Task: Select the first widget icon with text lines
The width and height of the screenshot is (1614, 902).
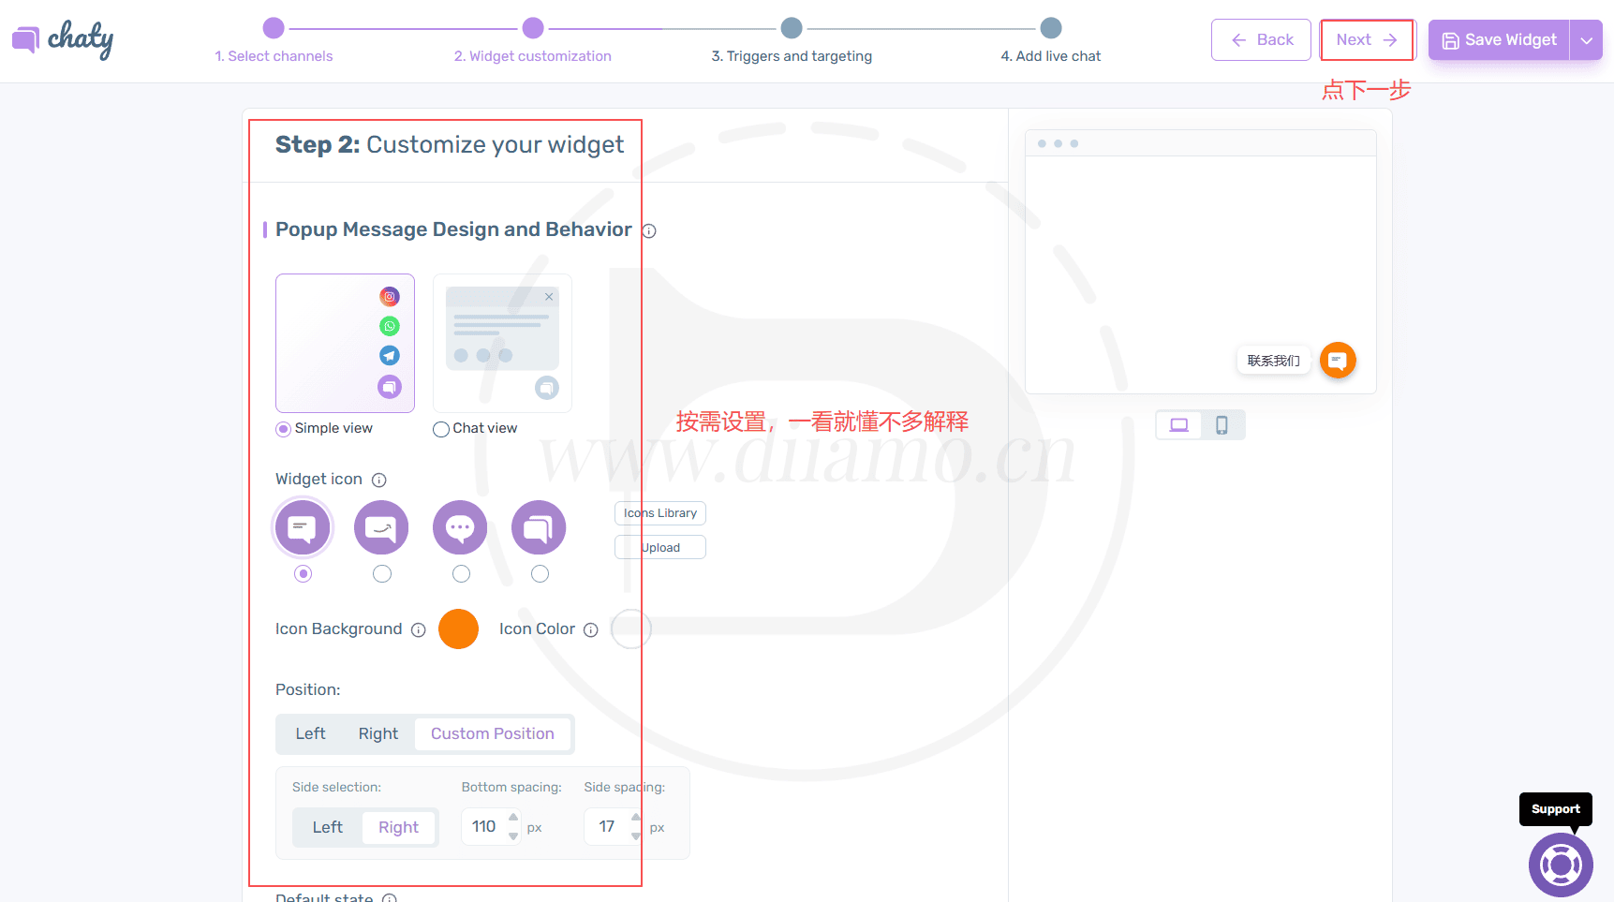Action: 302,528
